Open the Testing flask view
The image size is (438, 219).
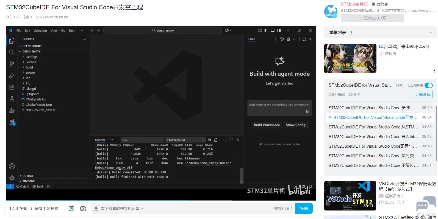pos(12,99)
